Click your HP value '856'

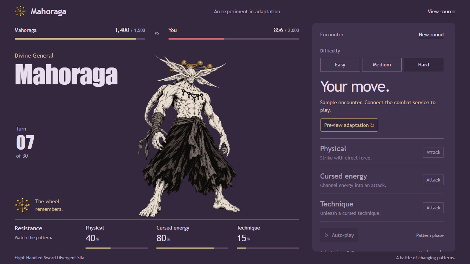[x=278, y=30]
